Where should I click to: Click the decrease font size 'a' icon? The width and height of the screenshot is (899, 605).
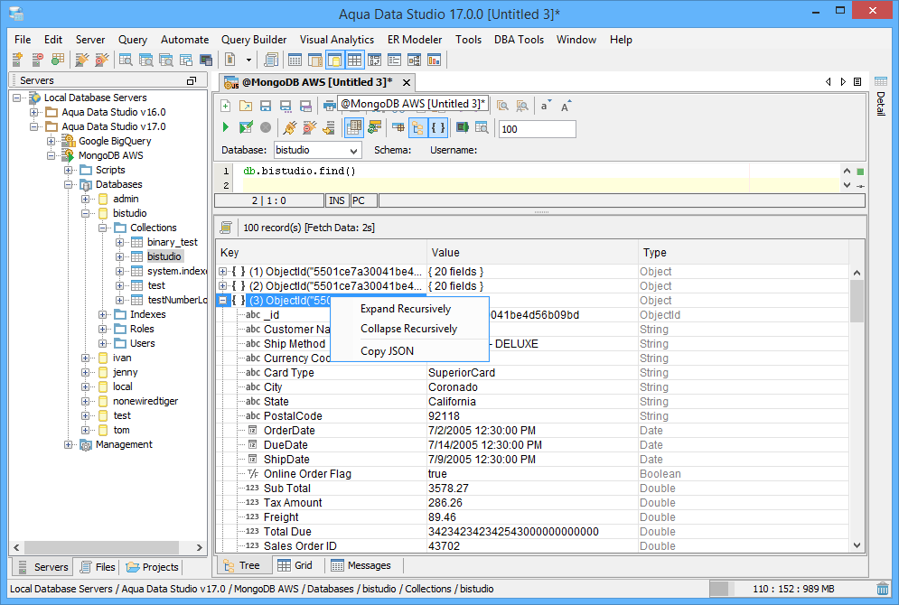click(545, 106)
